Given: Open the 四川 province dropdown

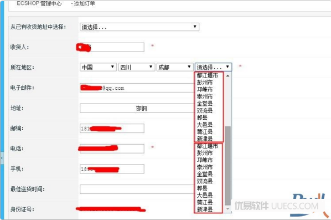Looking at the screenshot, I should 137,67.
